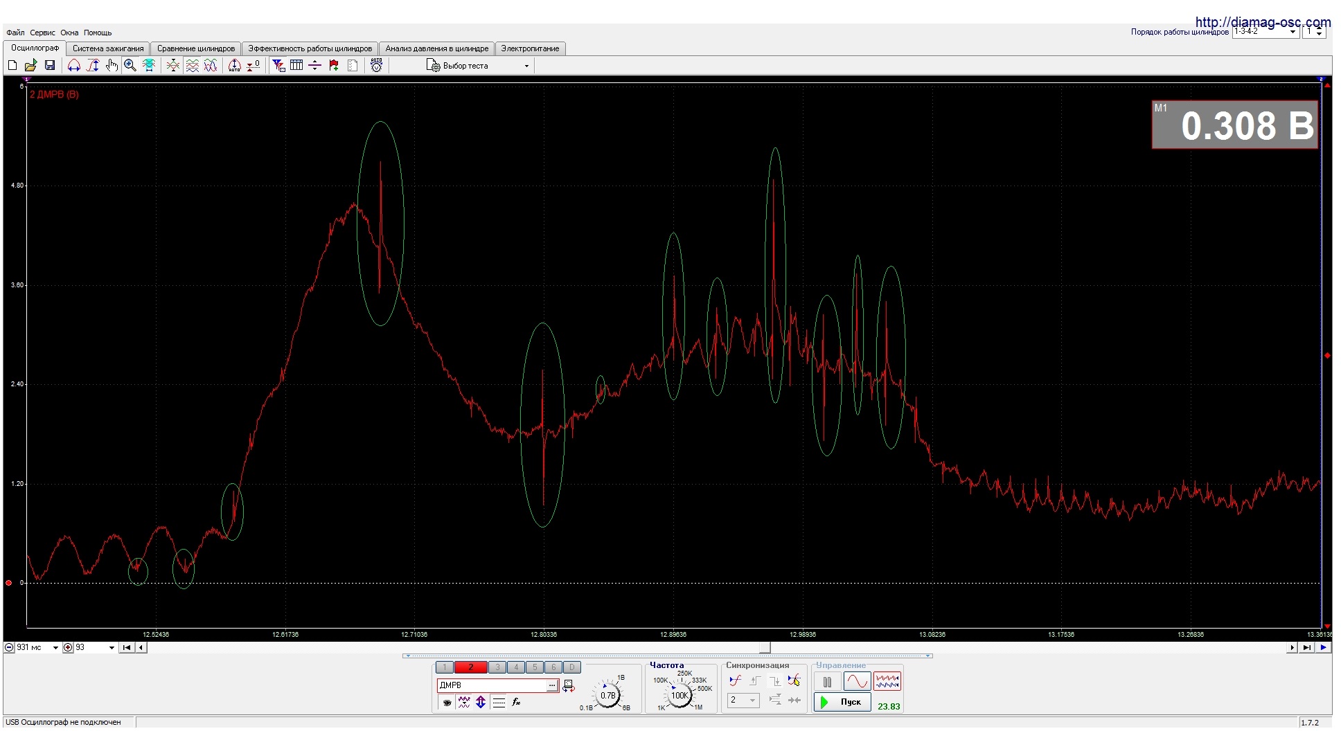Click the horizontal timeline scrollbar thumb
Screen dimensions: 1341x731
tap(765, 648)
